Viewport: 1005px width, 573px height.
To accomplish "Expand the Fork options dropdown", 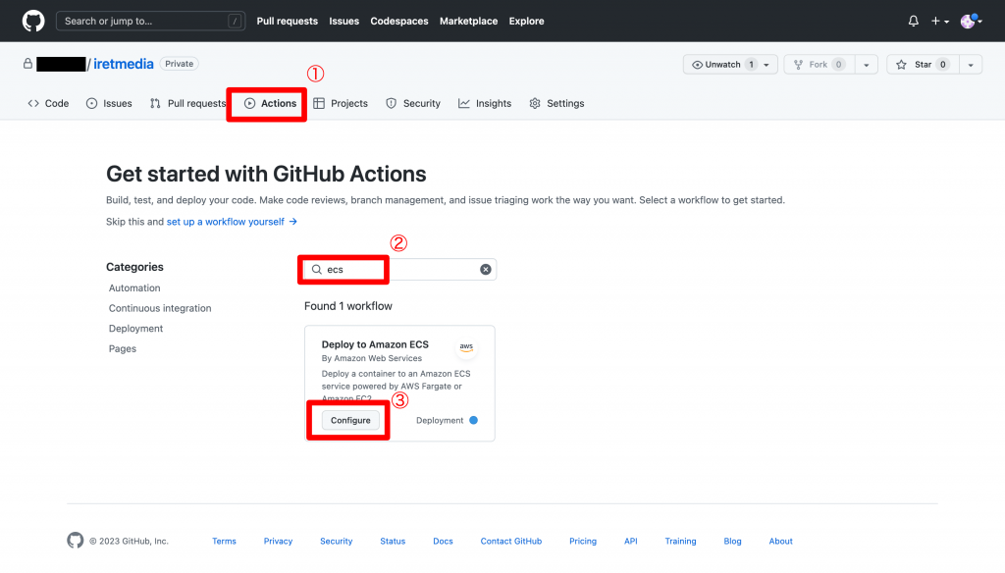I will coord(865,64).
